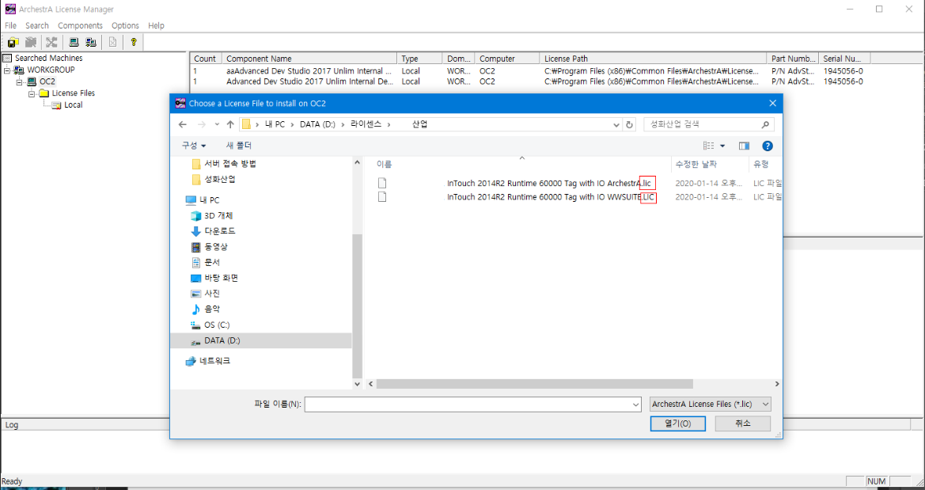The width and height of the screenshot is (925, 490).
Task: Open the 바탕 화면 folder in sidebar
Action: click(x=214, y=278)
